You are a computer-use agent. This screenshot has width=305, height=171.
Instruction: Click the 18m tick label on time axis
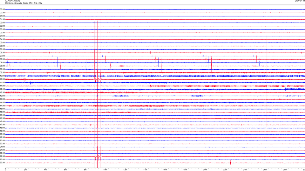185,170
